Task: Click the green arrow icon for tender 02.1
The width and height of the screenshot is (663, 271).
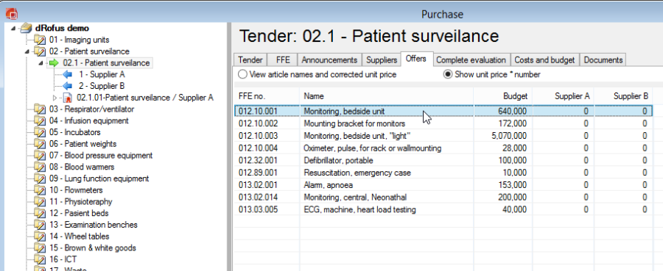Action: click(54, 63)
